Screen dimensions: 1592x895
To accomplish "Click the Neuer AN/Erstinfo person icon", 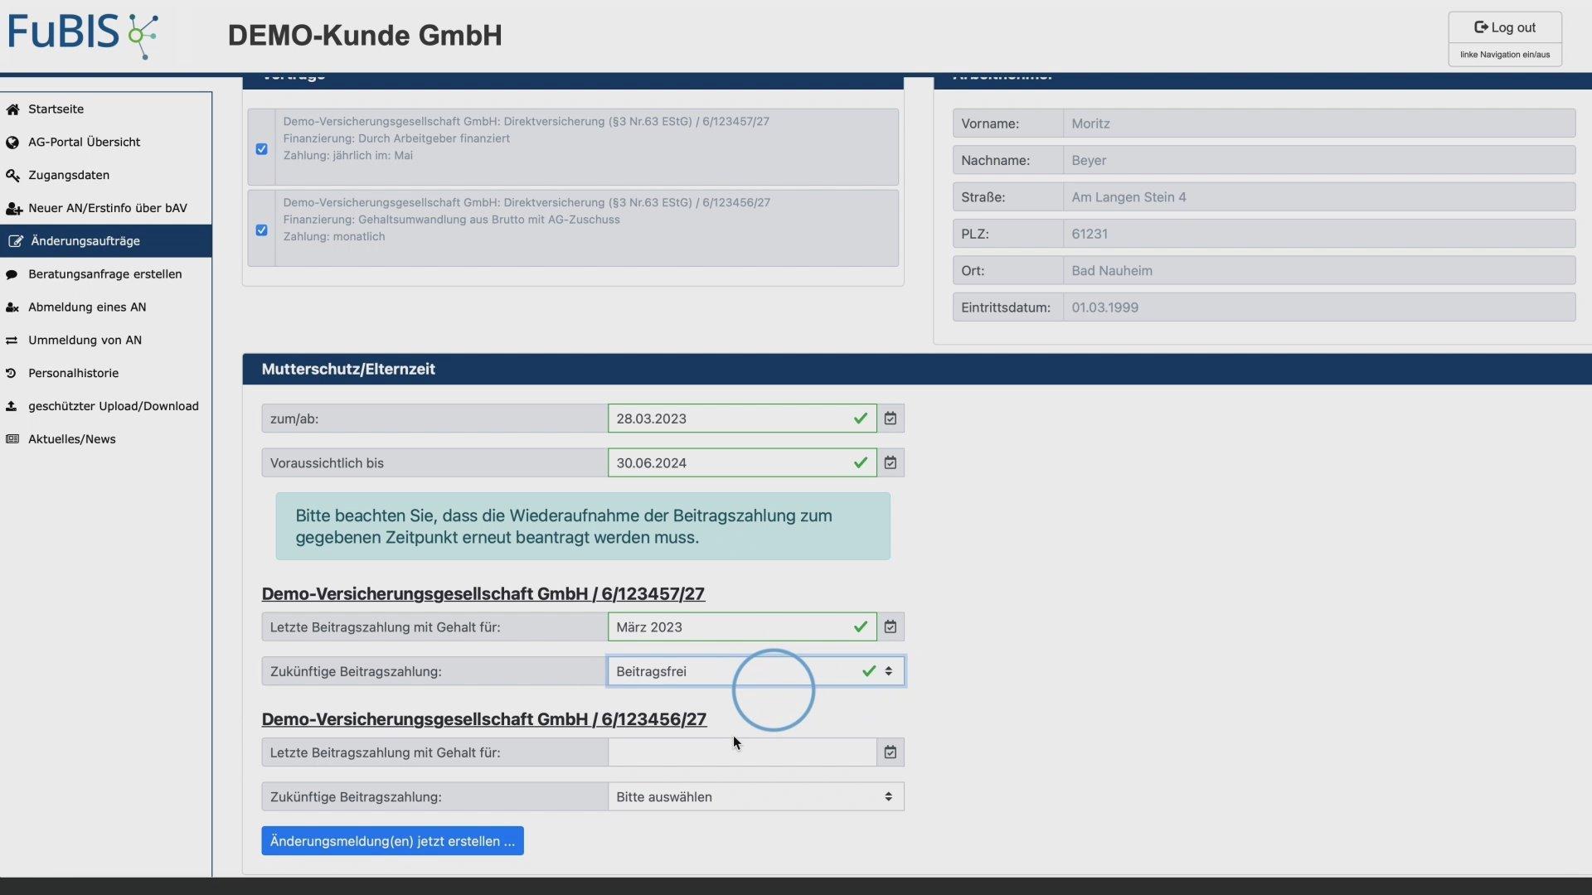I will tap(12, 208).
